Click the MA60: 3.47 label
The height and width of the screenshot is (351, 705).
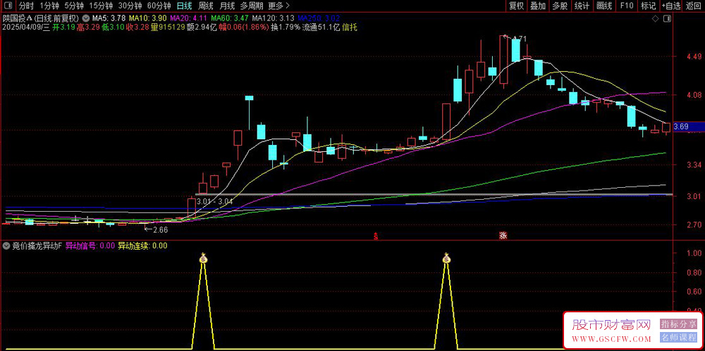coord(230,18)
